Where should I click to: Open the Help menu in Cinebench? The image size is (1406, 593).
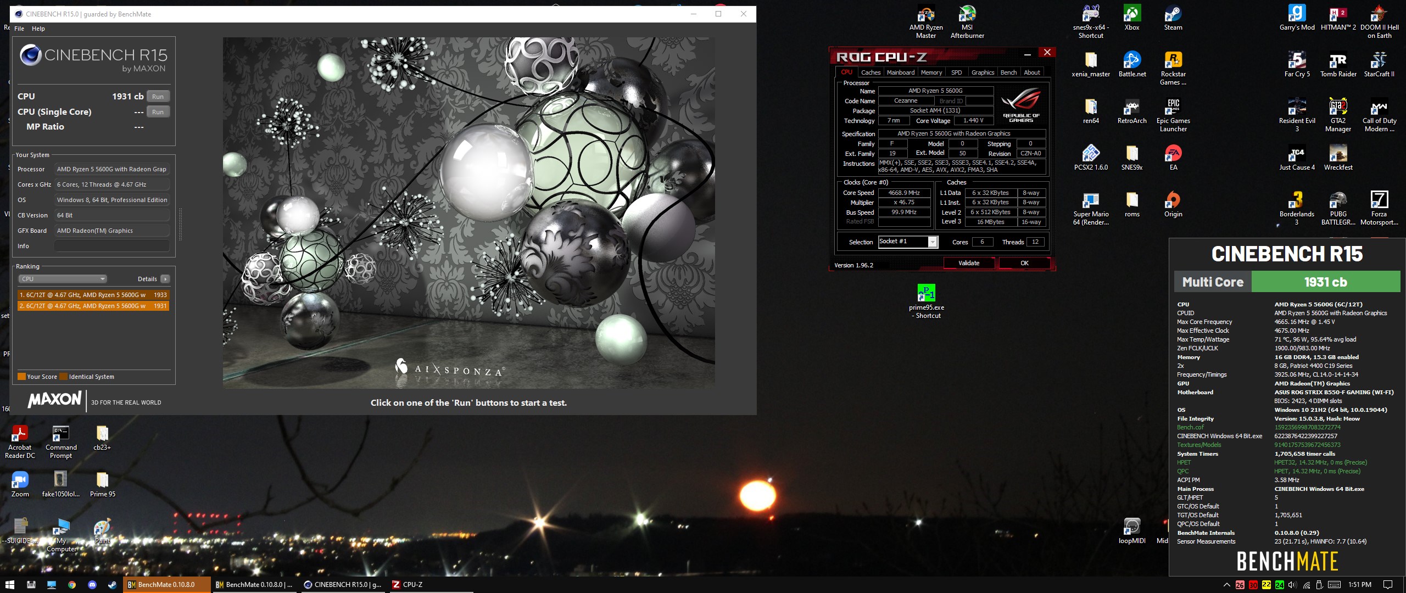38,29
